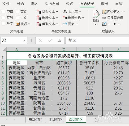Toggle the 中文 checkbox
Image resolution: width=129 pixels, height=126 pixels.
point(17,18)
